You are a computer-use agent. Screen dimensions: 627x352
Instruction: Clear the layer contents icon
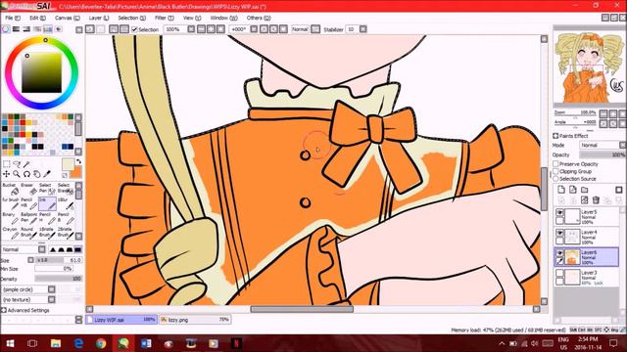point(584,199)
